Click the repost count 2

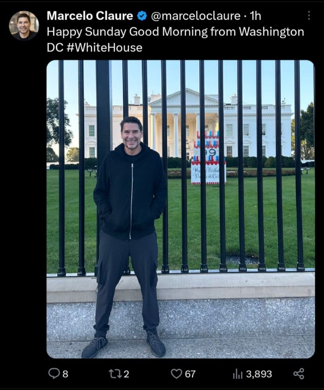pyautogui.click(x=126, y=374)
